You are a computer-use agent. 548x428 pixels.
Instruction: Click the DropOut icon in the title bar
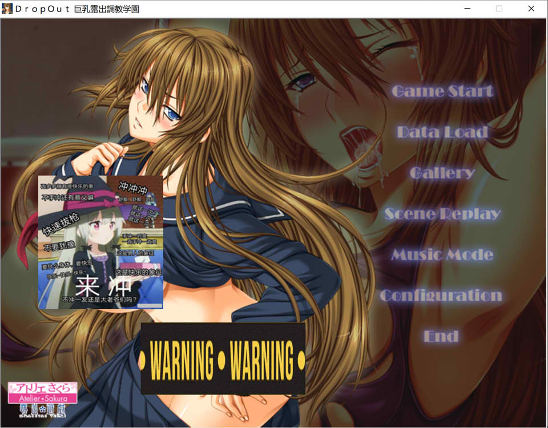click(7, 9)
